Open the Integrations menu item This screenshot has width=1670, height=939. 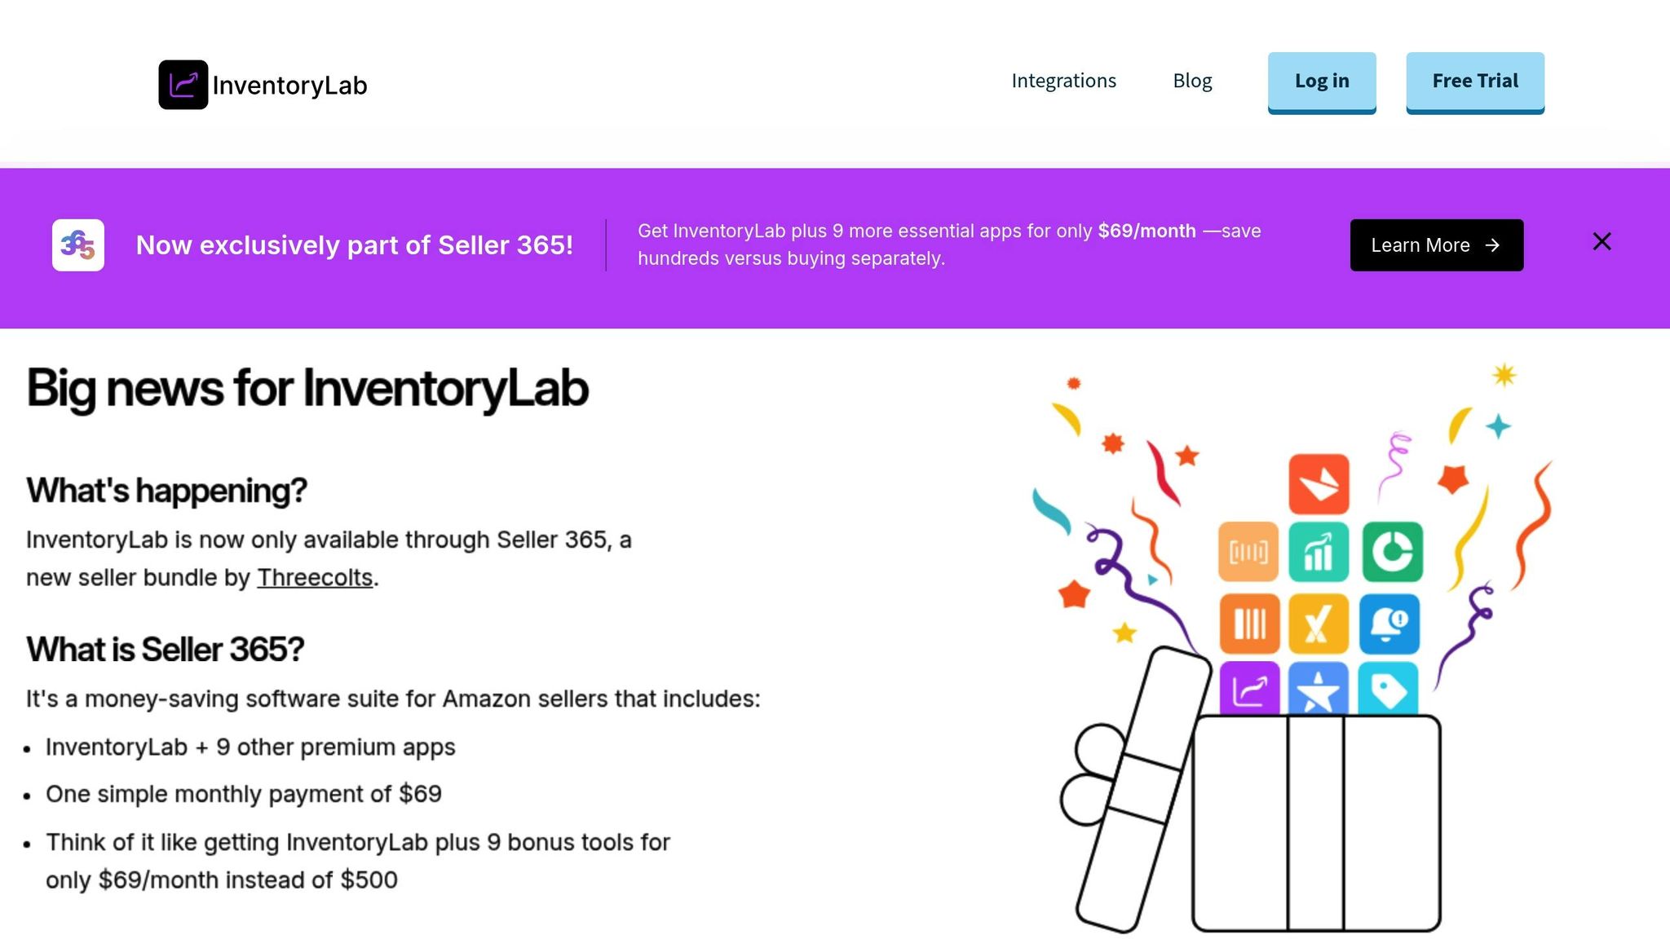tap(1063, 80)
